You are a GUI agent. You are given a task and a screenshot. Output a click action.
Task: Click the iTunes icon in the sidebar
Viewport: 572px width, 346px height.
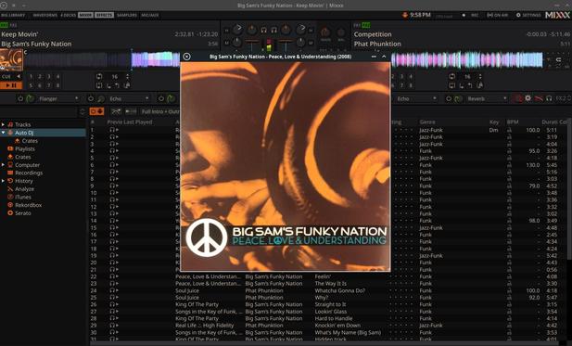10,197
